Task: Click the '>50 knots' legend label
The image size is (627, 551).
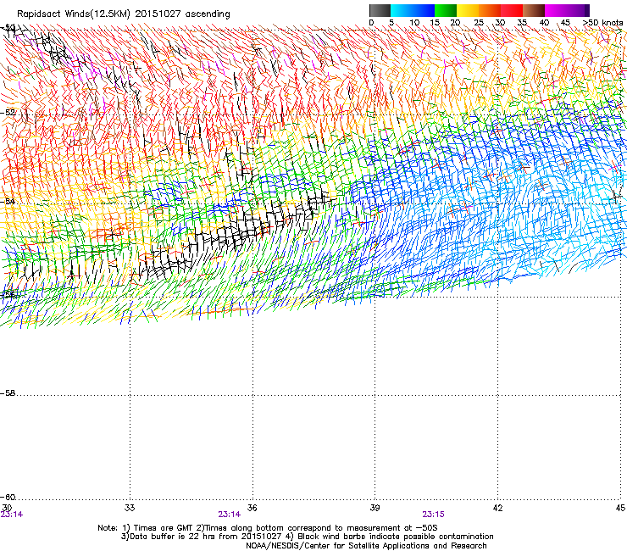Action: 603,22
